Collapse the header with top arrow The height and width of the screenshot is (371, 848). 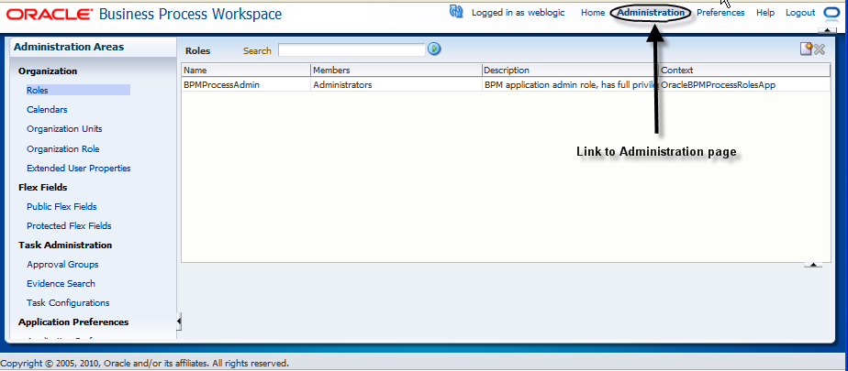click(x=828, y=31)
